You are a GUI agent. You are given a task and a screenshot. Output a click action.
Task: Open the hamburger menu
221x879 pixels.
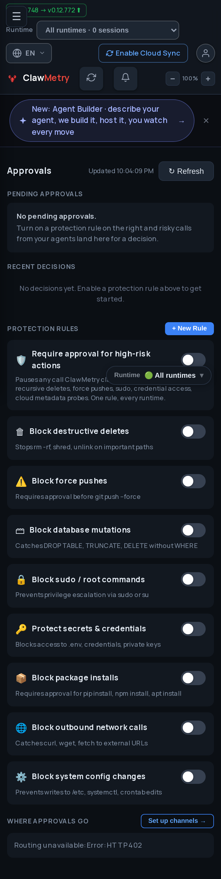point(16,16)
